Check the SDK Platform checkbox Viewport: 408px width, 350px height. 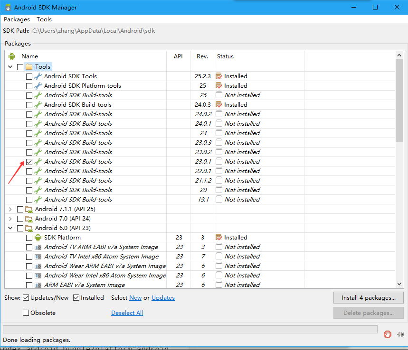pyautogui.click(x=29, y=238)
